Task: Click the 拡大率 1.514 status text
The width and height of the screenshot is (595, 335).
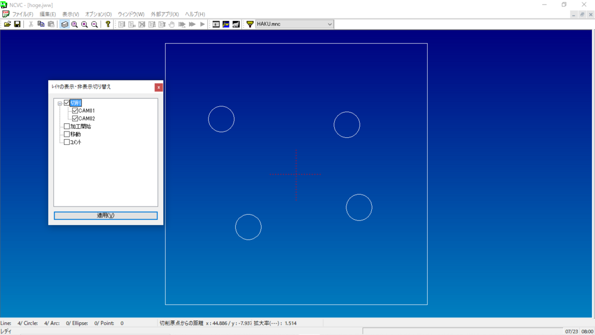Action: (275, 323)
